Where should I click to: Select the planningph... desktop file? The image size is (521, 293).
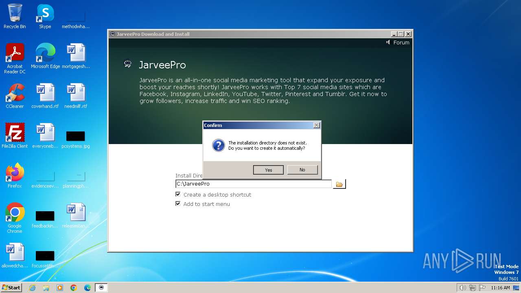click(76, 179)
